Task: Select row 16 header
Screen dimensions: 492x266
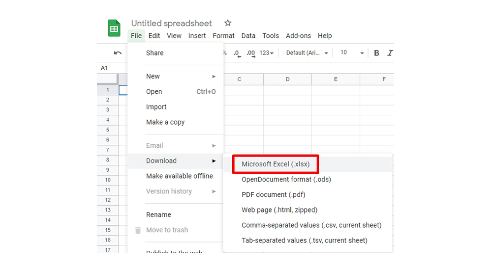Action: coord(108,240)
